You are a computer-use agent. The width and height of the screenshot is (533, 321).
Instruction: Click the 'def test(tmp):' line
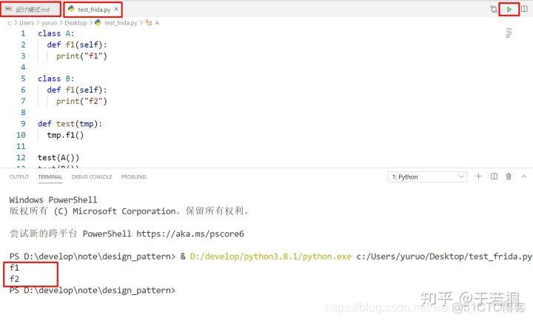(70, 124)
